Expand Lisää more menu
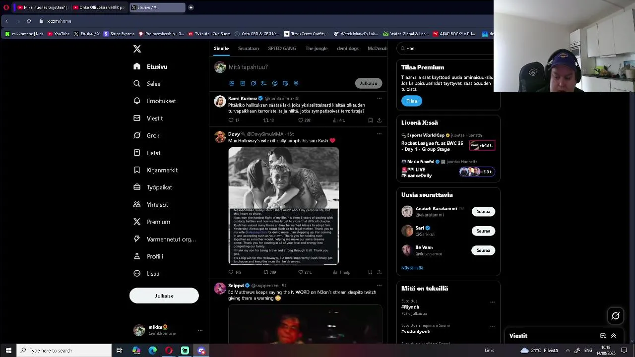This screenshot has width=635, height=357. tap(147, 273)
